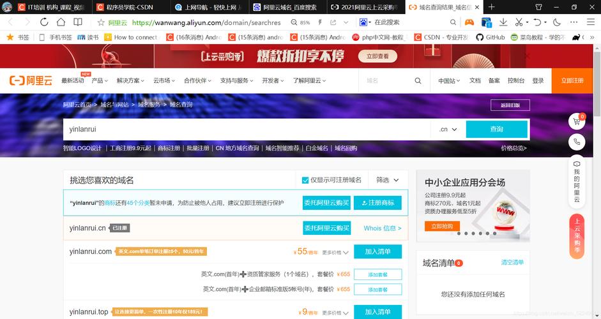Screen dimensions: 601x319
Task: Toggle night mode moon icon
Action: coord(557,22)
